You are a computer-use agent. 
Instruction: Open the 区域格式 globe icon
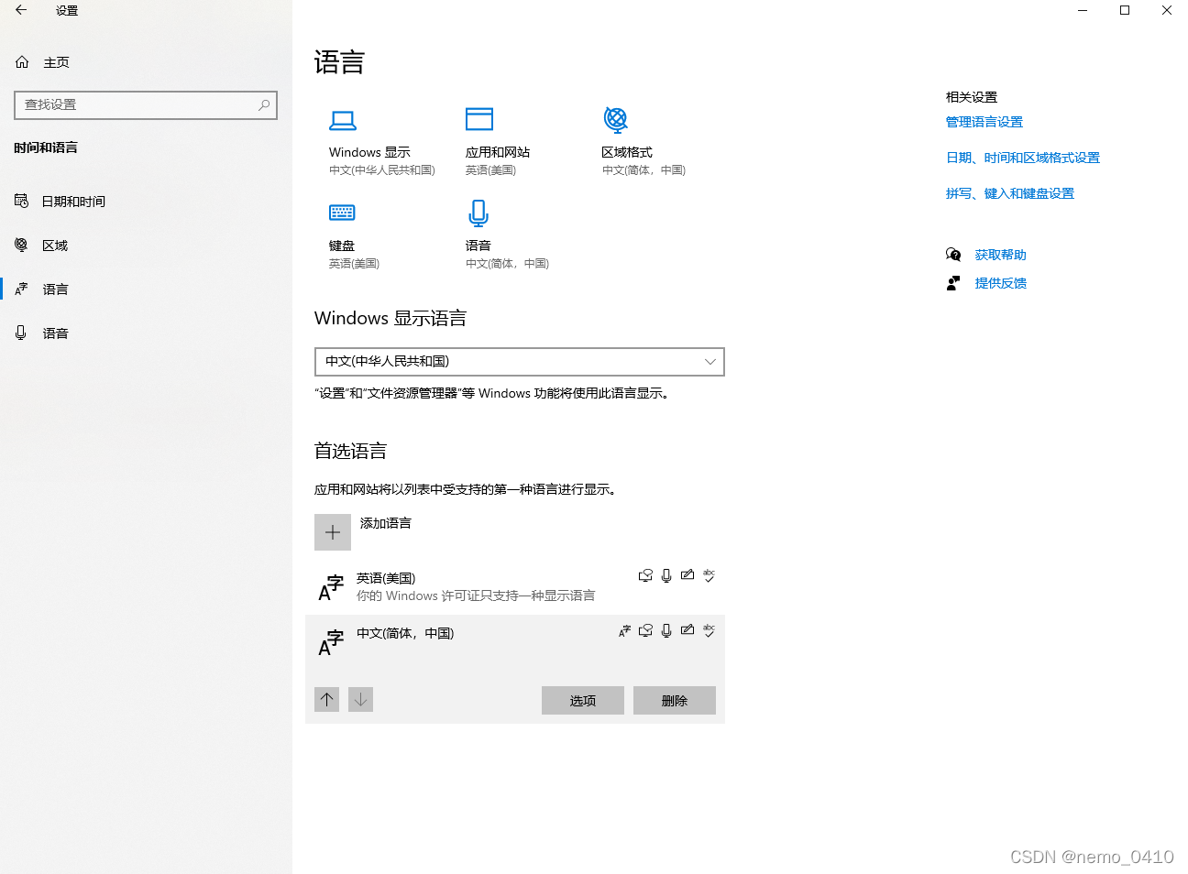point(616,120)
